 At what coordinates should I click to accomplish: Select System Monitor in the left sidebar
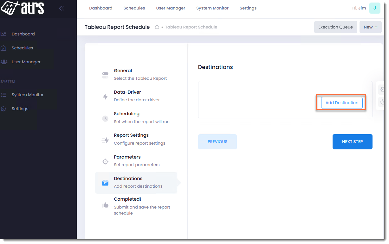(x=28, y=95)
